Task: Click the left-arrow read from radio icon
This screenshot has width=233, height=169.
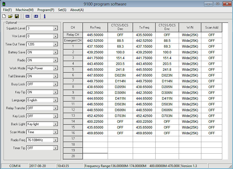Action: point(27,16)
